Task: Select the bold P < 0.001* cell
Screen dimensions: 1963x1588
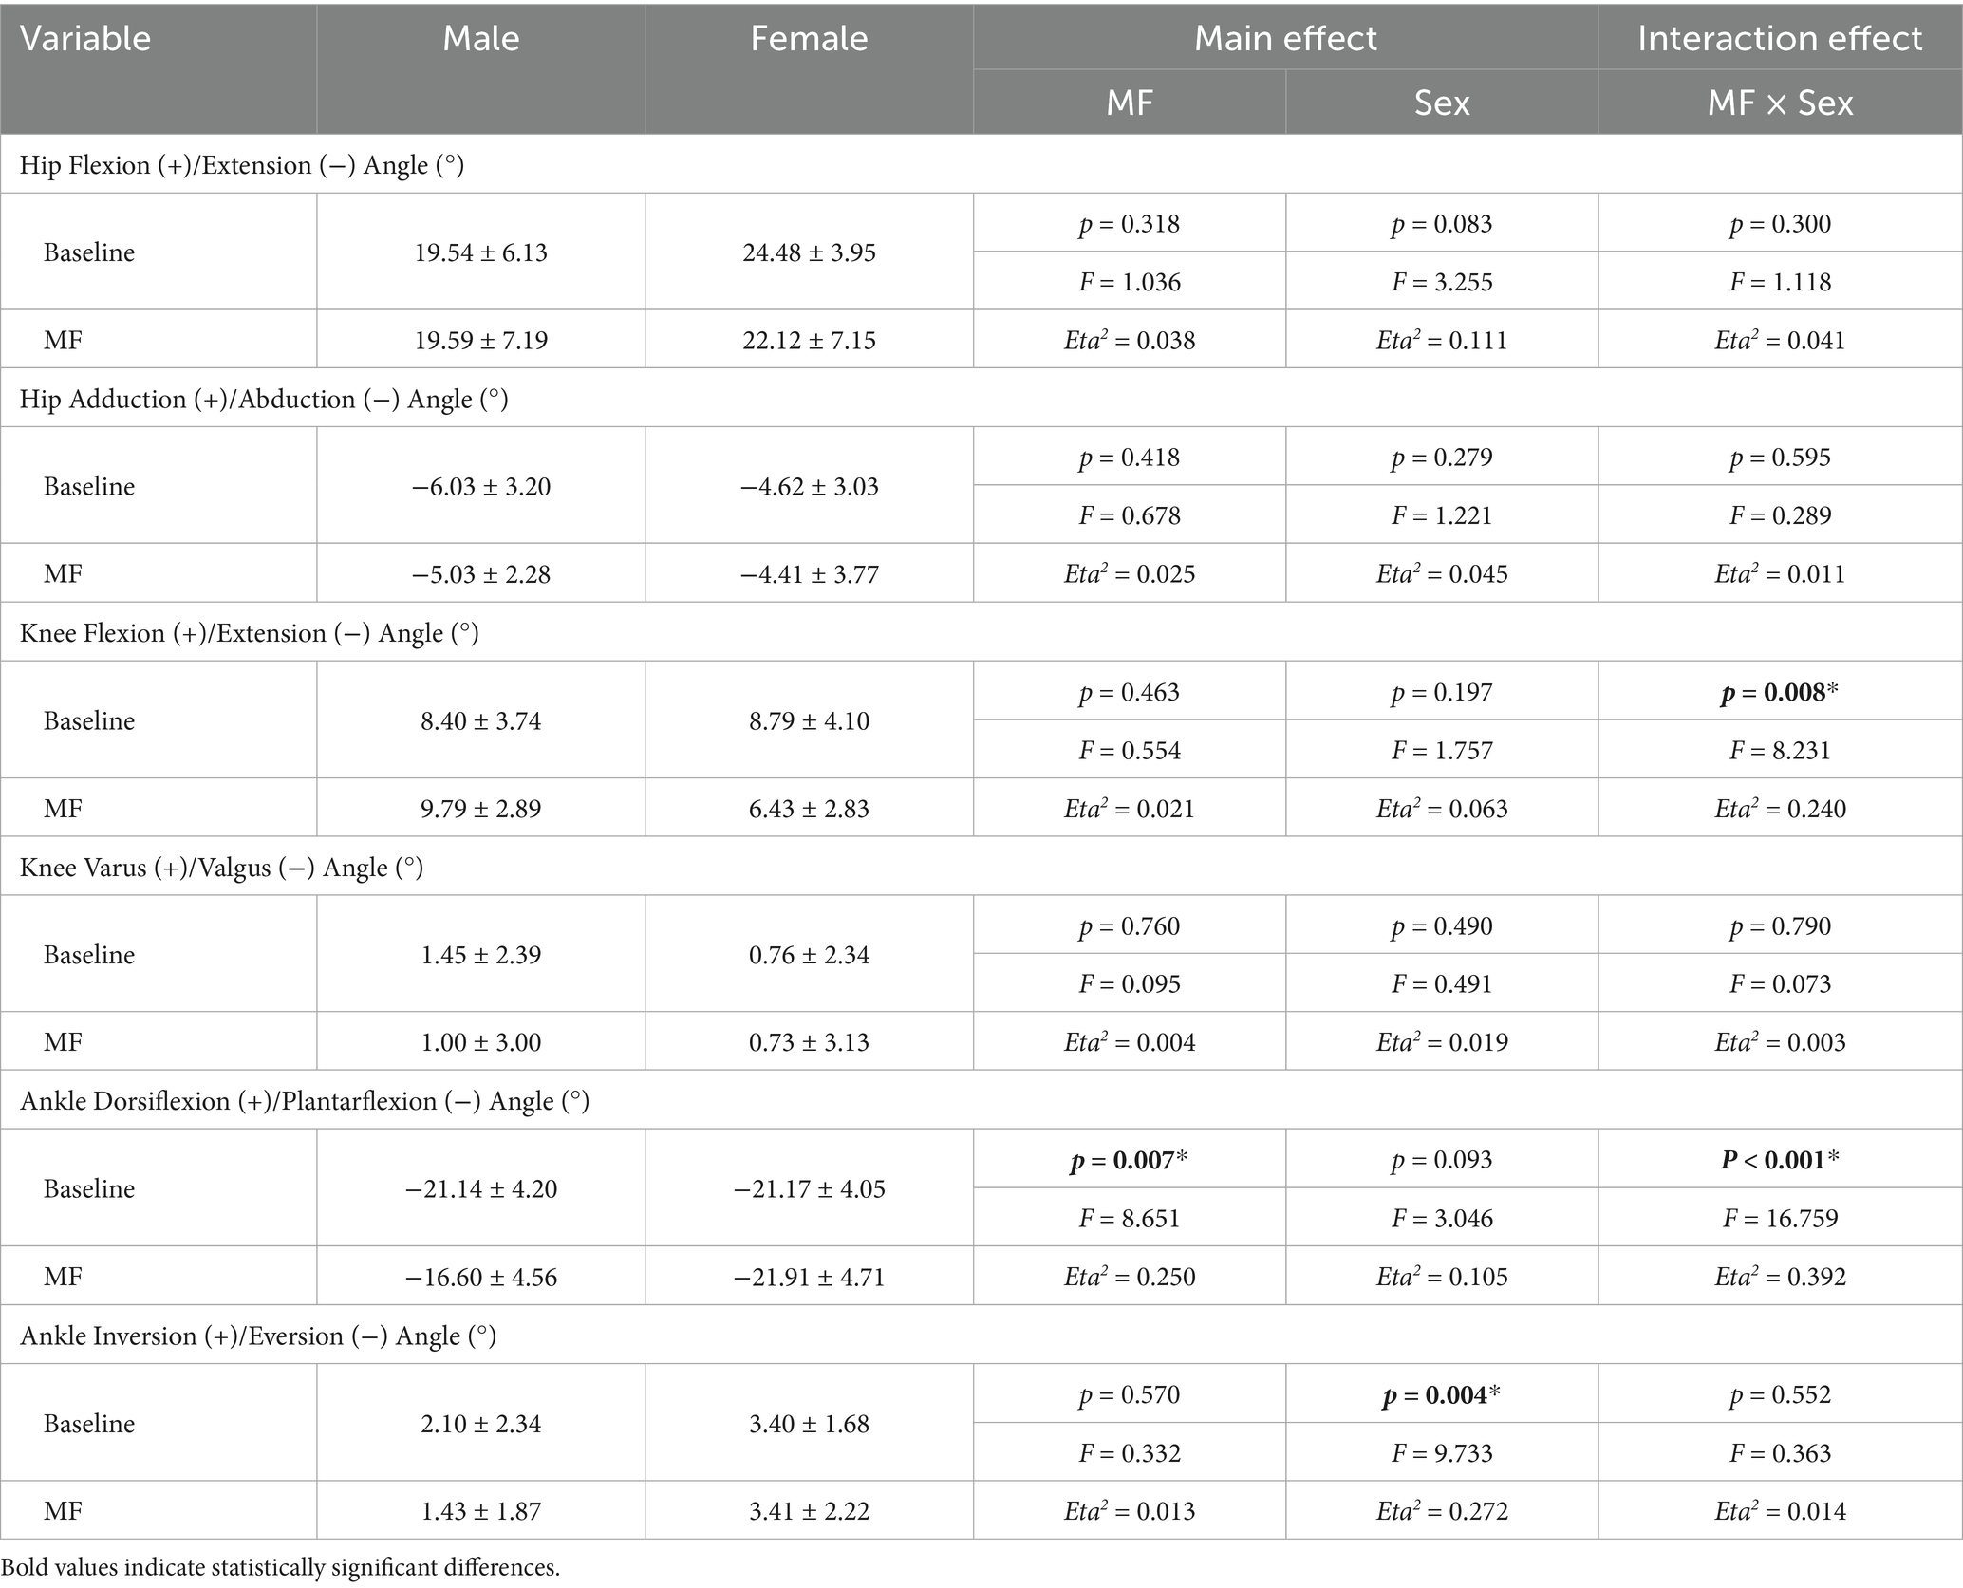Action: point(1780,1160)
